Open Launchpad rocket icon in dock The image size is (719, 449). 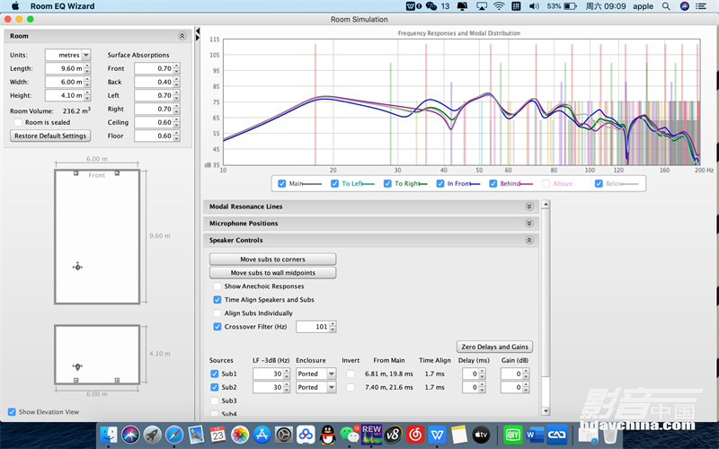pos(153,435)
